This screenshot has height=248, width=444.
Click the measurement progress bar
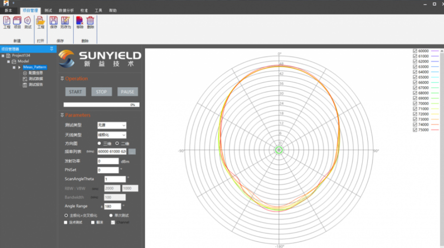point(101,104)
